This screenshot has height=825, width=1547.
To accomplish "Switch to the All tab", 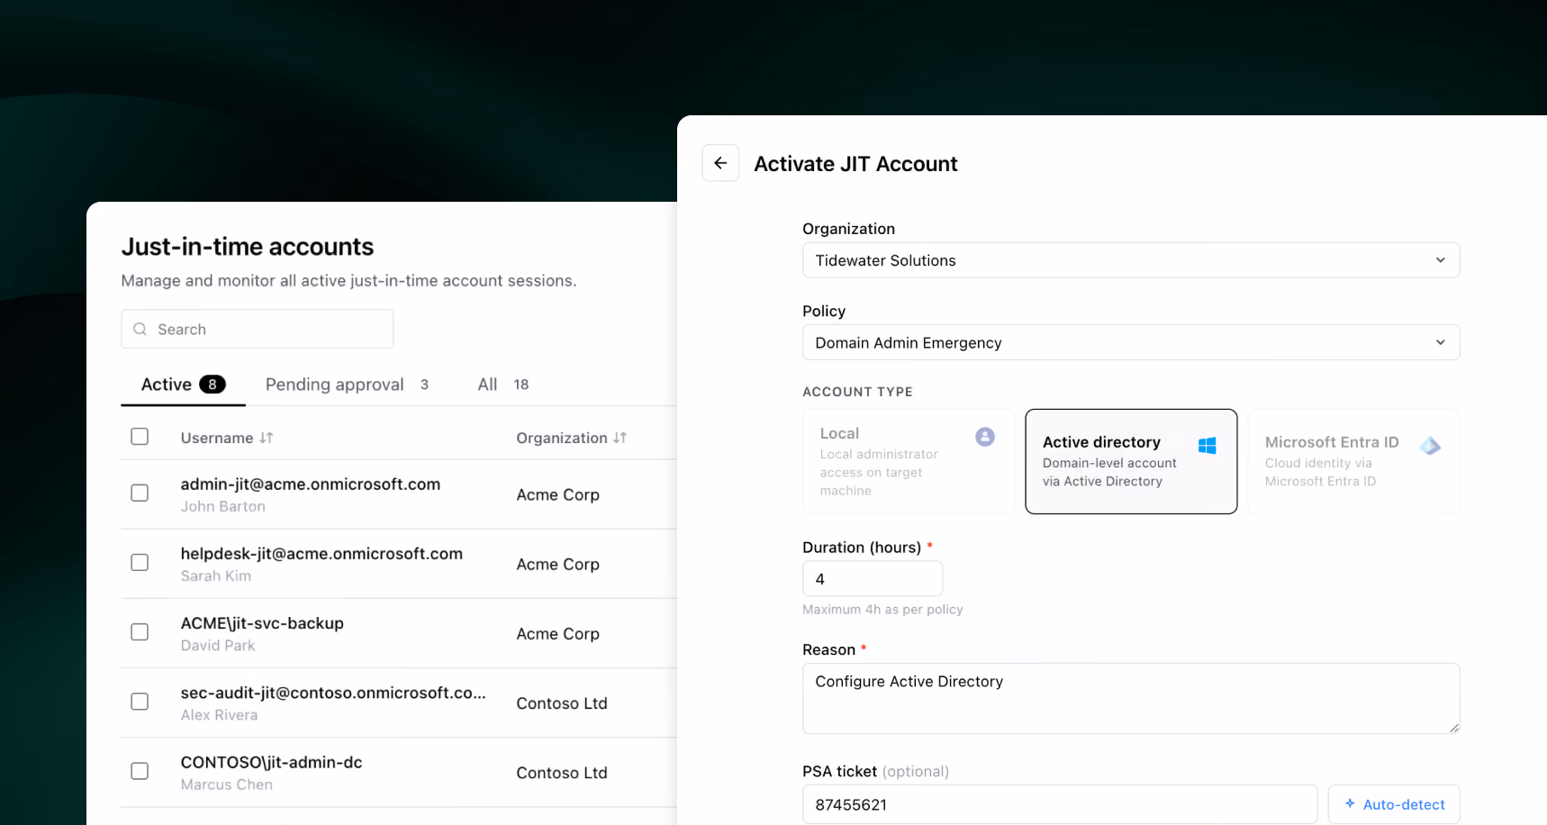I will [503, 385].
